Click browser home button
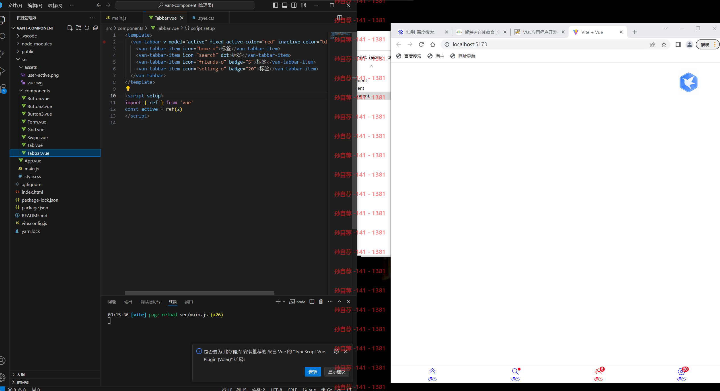The height and width of the screenshot is (391, 720). (433, 44)
